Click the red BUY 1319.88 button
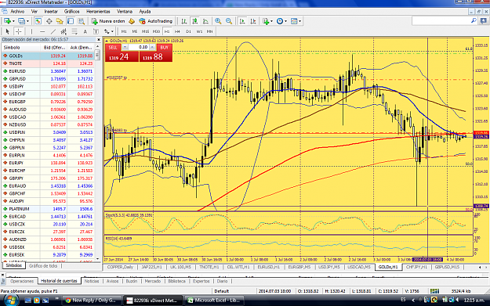This screenshot has height=306, width=490. pyautogui.click(x=156, y=56)
